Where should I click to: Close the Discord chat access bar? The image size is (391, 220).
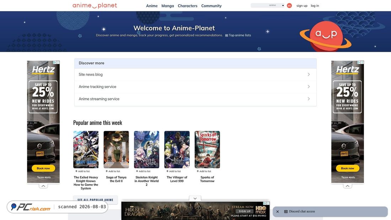point(278,211)
